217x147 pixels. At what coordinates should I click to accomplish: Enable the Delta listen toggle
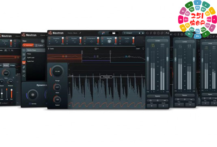tap(51, 49)
